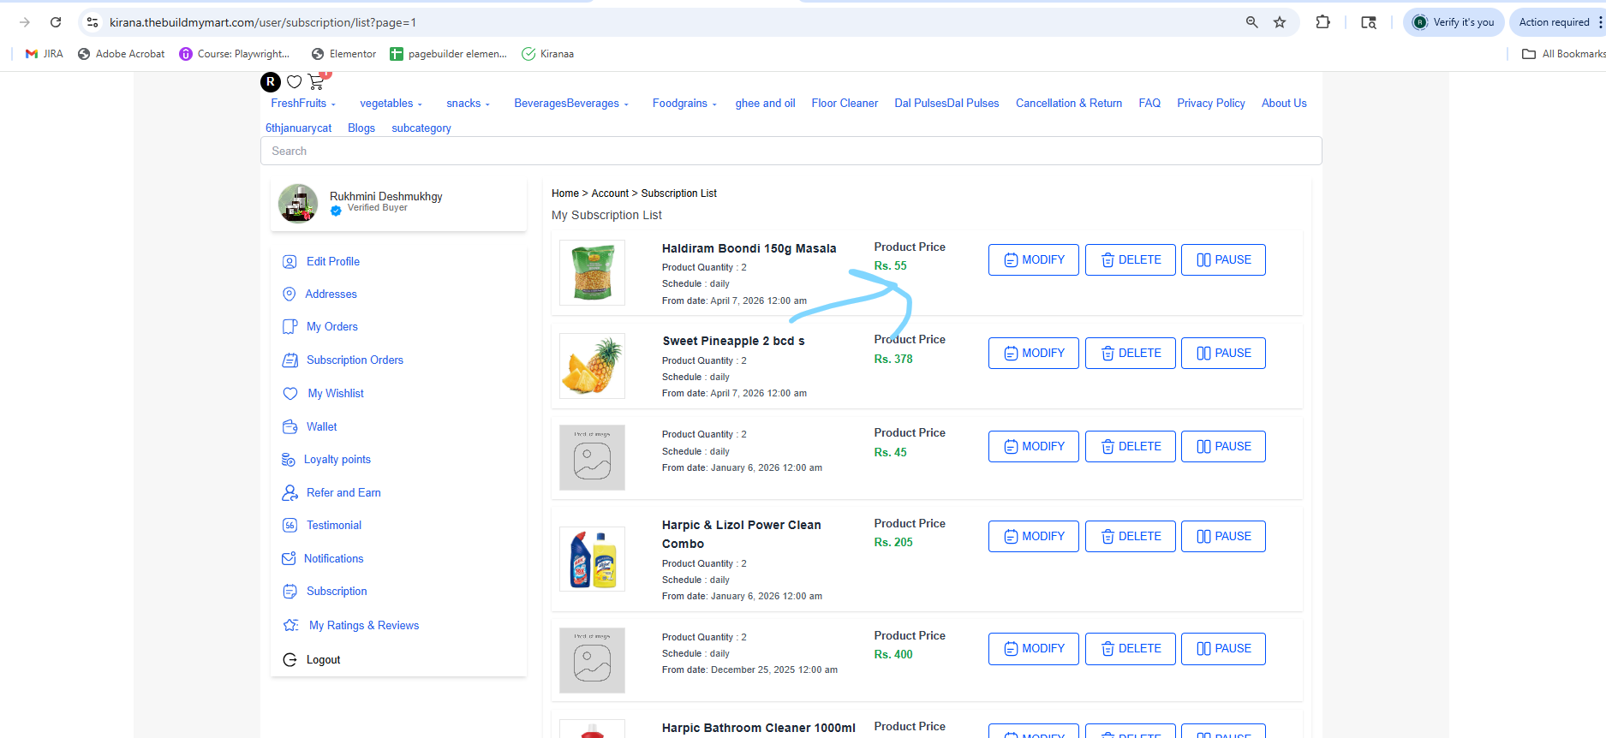Click the Edit Profile sidebar icon

click(x=290, y=262)
